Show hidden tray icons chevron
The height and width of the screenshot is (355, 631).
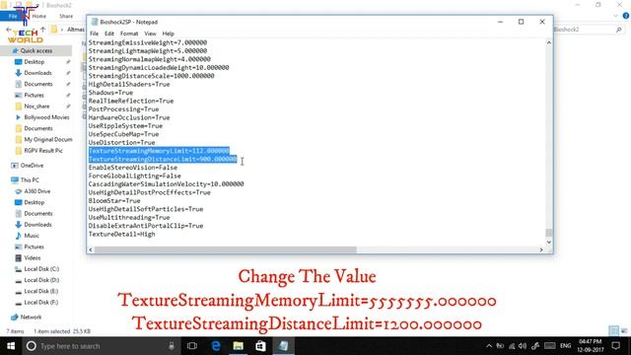pyautogui.click(x=489, y=346)
